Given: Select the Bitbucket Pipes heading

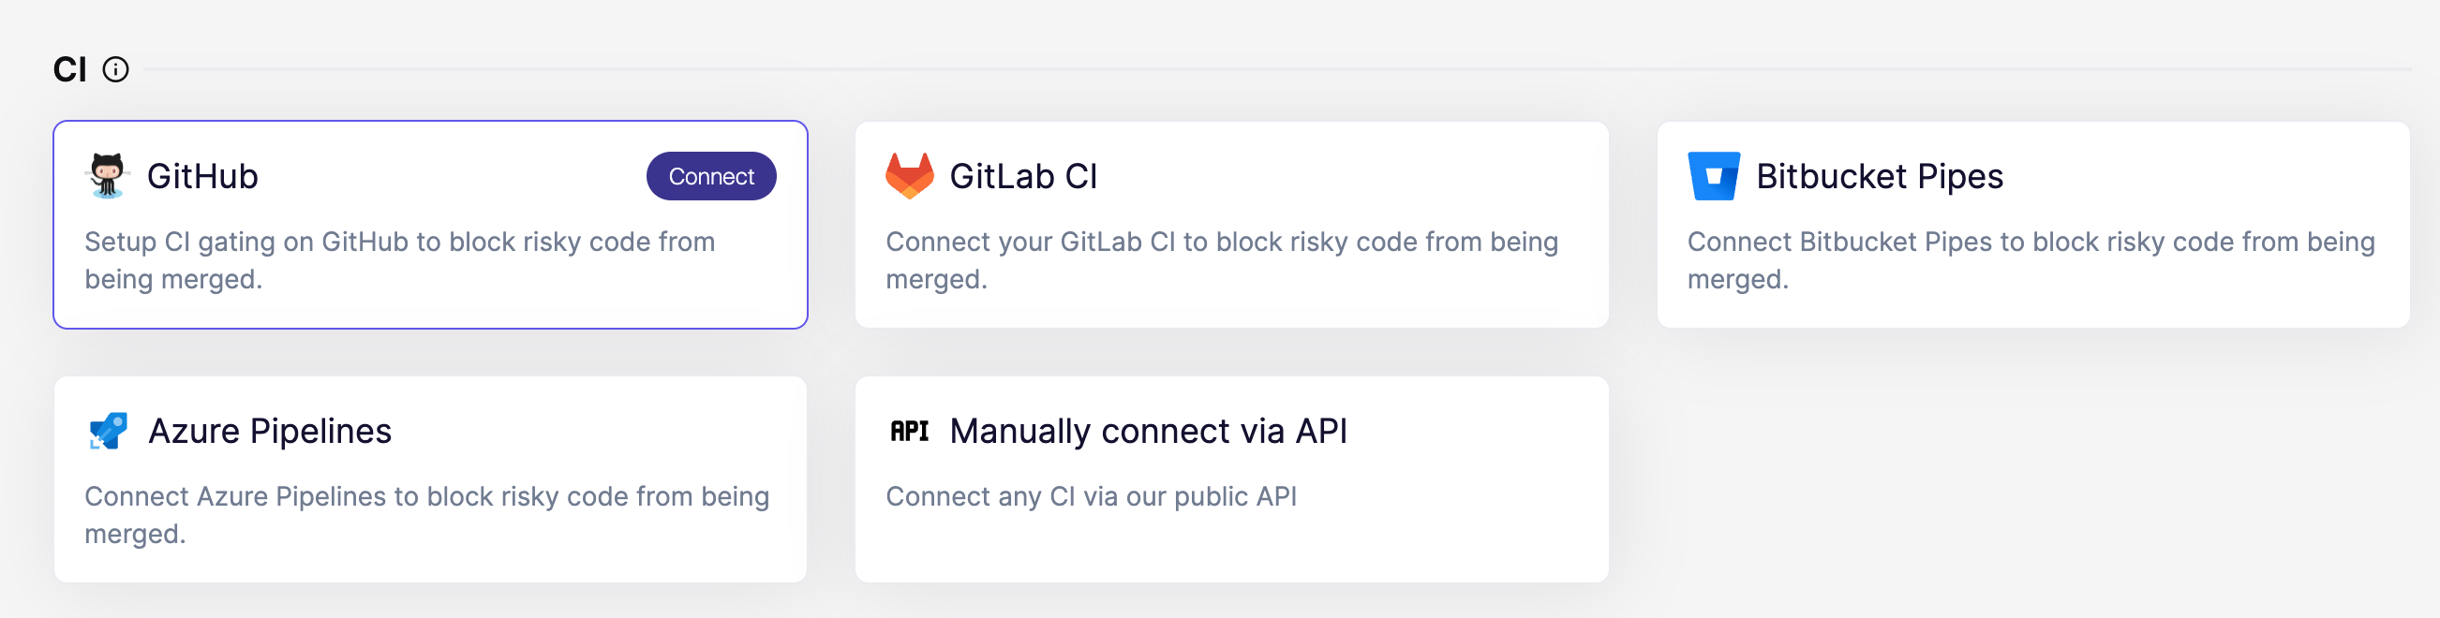Looking at the screenshot, I should 1880,175.
